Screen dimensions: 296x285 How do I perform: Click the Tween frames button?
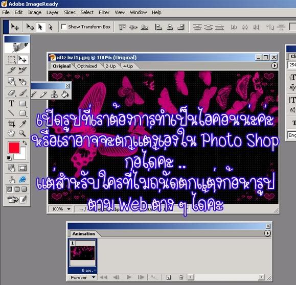(154, 277)
